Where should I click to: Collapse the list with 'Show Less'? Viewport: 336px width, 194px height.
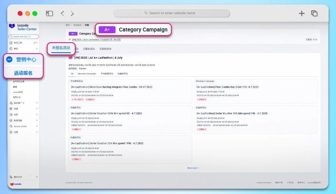pyautogui.click(x=193, y=168)
